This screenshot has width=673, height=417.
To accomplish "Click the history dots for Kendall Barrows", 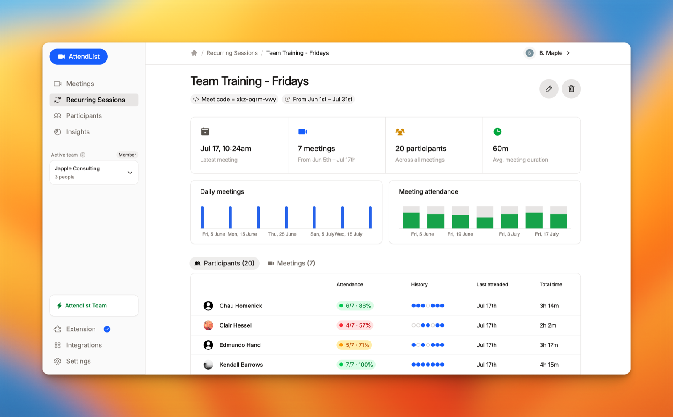I will pos(428,365).
